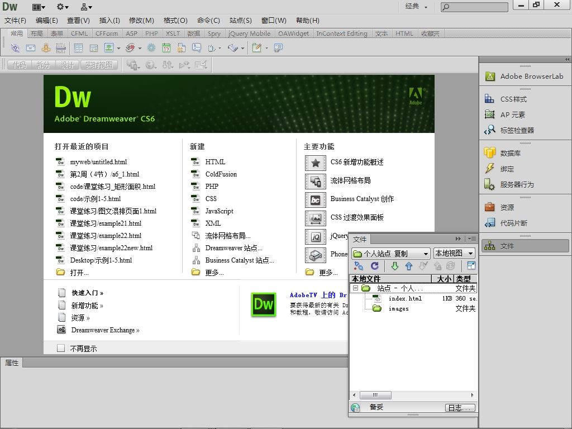Click the 实时视图 button
572x429 pixels.
pos(99,65)
